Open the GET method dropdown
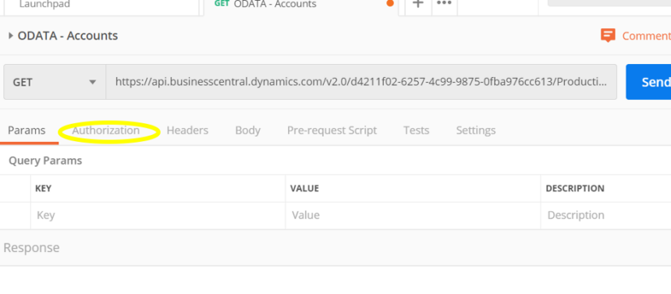This screenshot has height=294, width=671. coord(55,82)
